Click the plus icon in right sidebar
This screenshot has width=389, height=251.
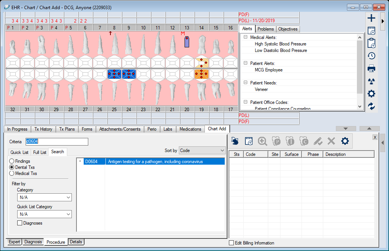pos(371,18)
